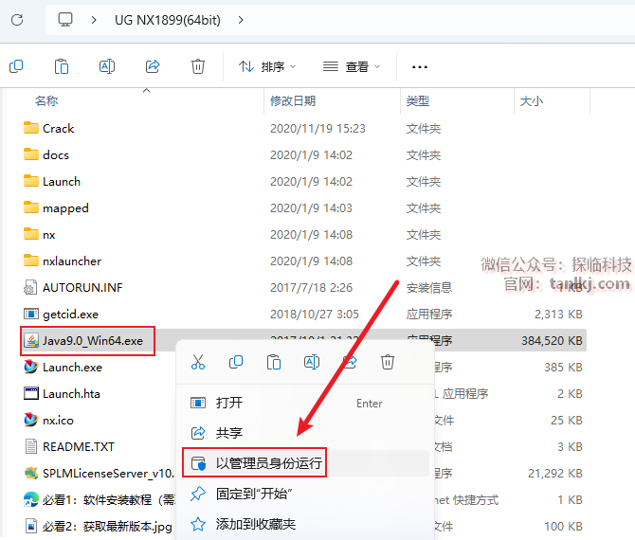Click the 384,520 KB size cell
The width and height of the screenshot is (635, 540).
(552, 340)
